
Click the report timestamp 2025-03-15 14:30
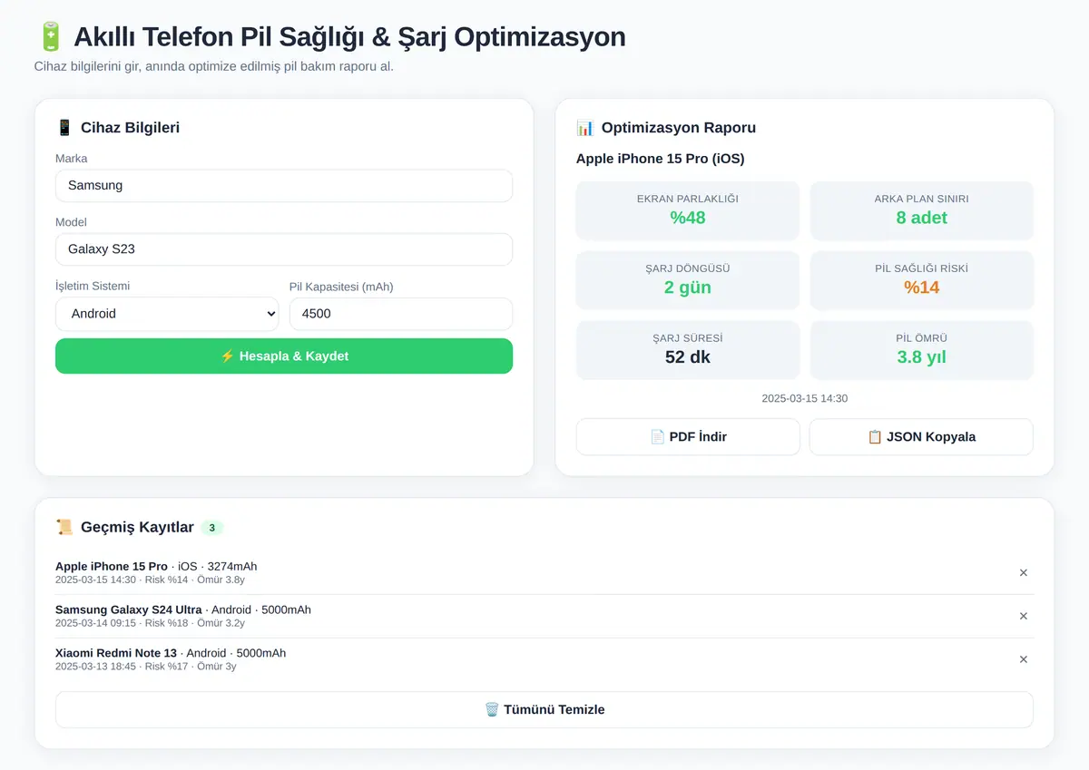click(x=804, y=399)
